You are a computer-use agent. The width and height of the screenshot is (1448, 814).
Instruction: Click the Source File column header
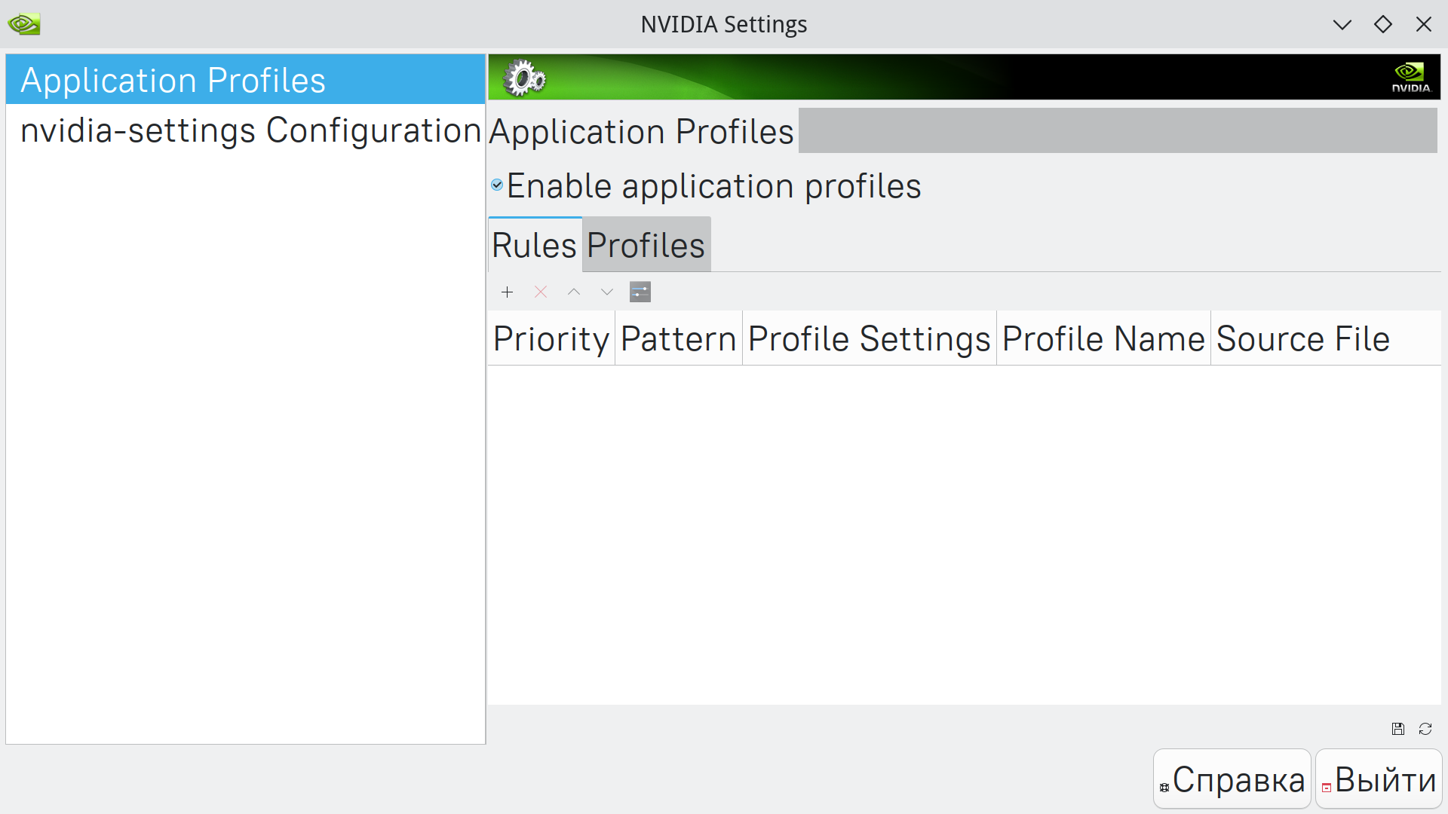tap(1302, 338)
